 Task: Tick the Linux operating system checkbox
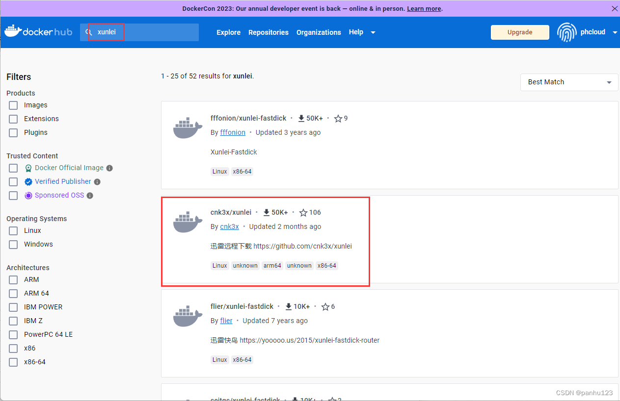tap(13, 231)
